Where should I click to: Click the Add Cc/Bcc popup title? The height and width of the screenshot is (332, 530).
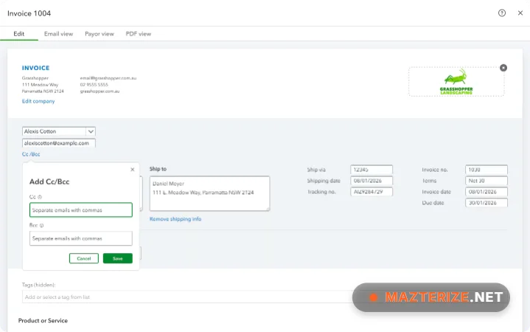tap(49, 181)
